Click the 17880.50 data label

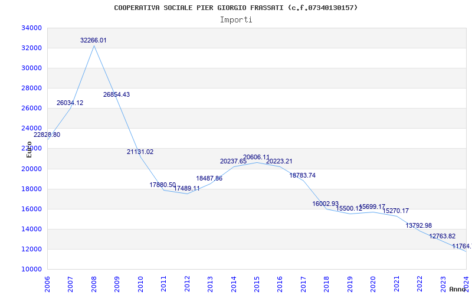click(x=163, y=185)
